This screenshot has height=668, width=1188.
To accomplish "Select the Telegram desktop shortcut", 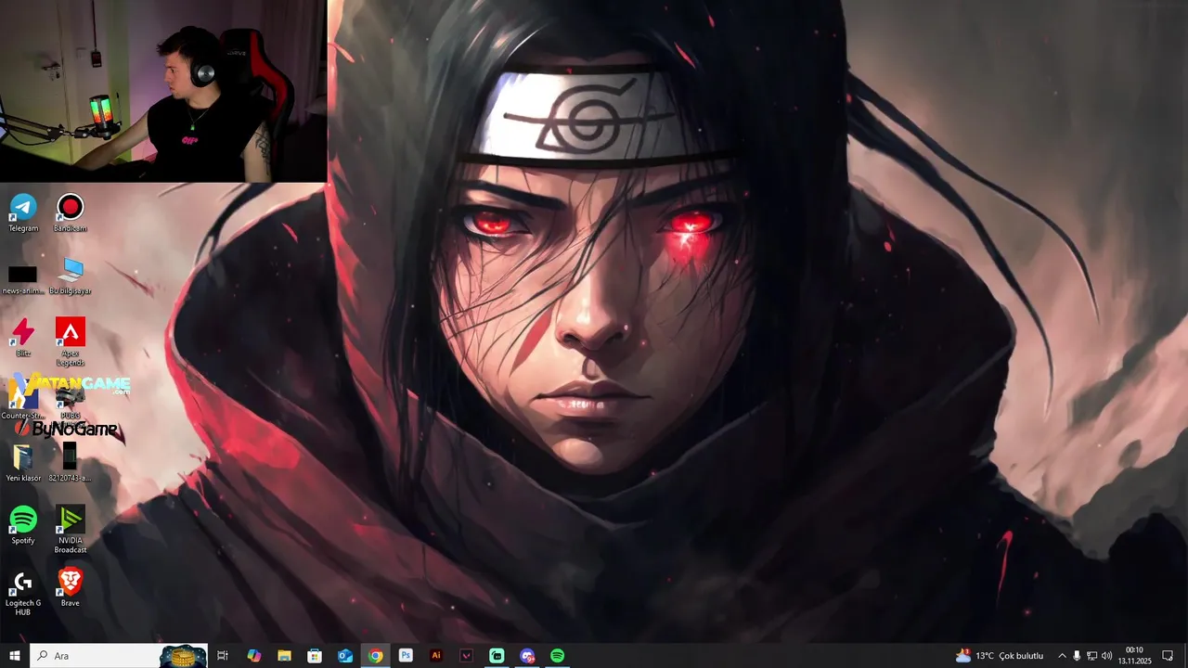I will coord(23,212).
